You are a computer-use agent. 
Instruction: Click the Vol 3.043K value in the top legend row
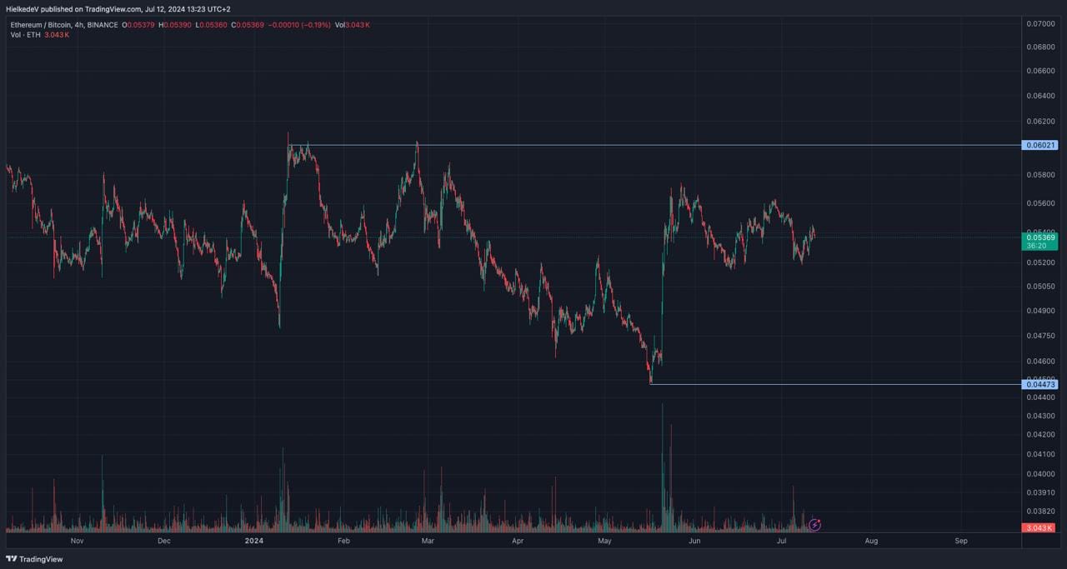click(x=352, y=25)
